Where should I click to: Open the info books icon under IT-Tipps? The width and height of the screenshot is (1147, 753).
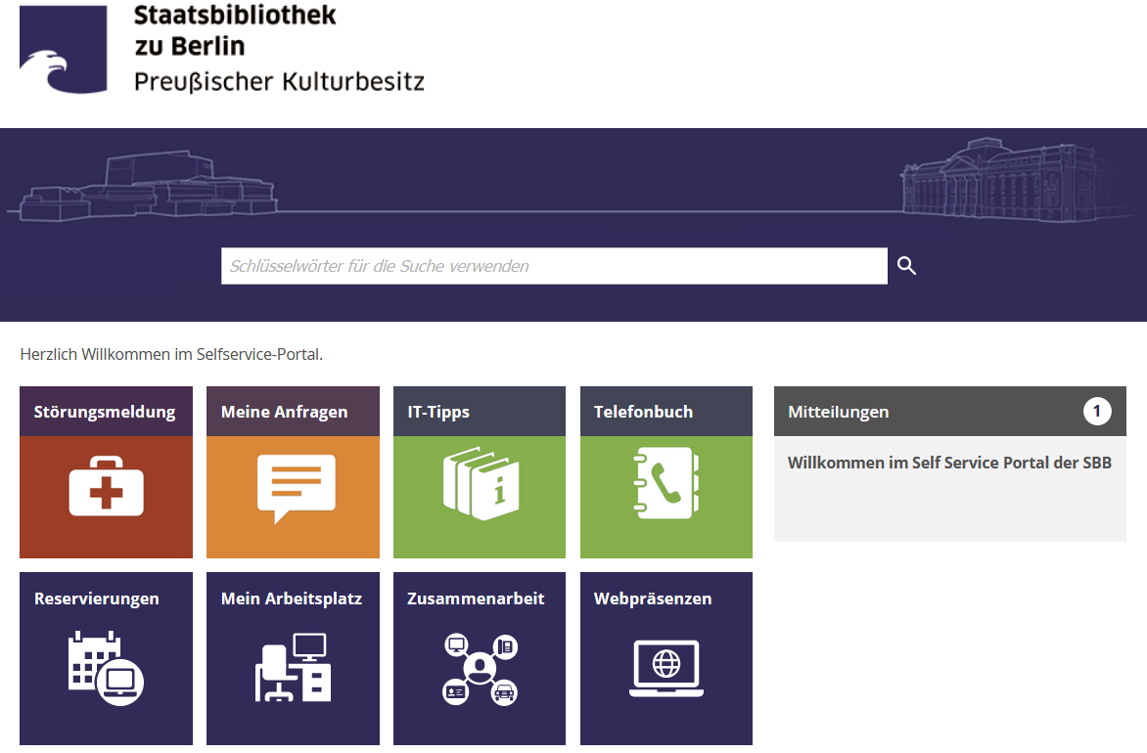(x=481, y=483)
